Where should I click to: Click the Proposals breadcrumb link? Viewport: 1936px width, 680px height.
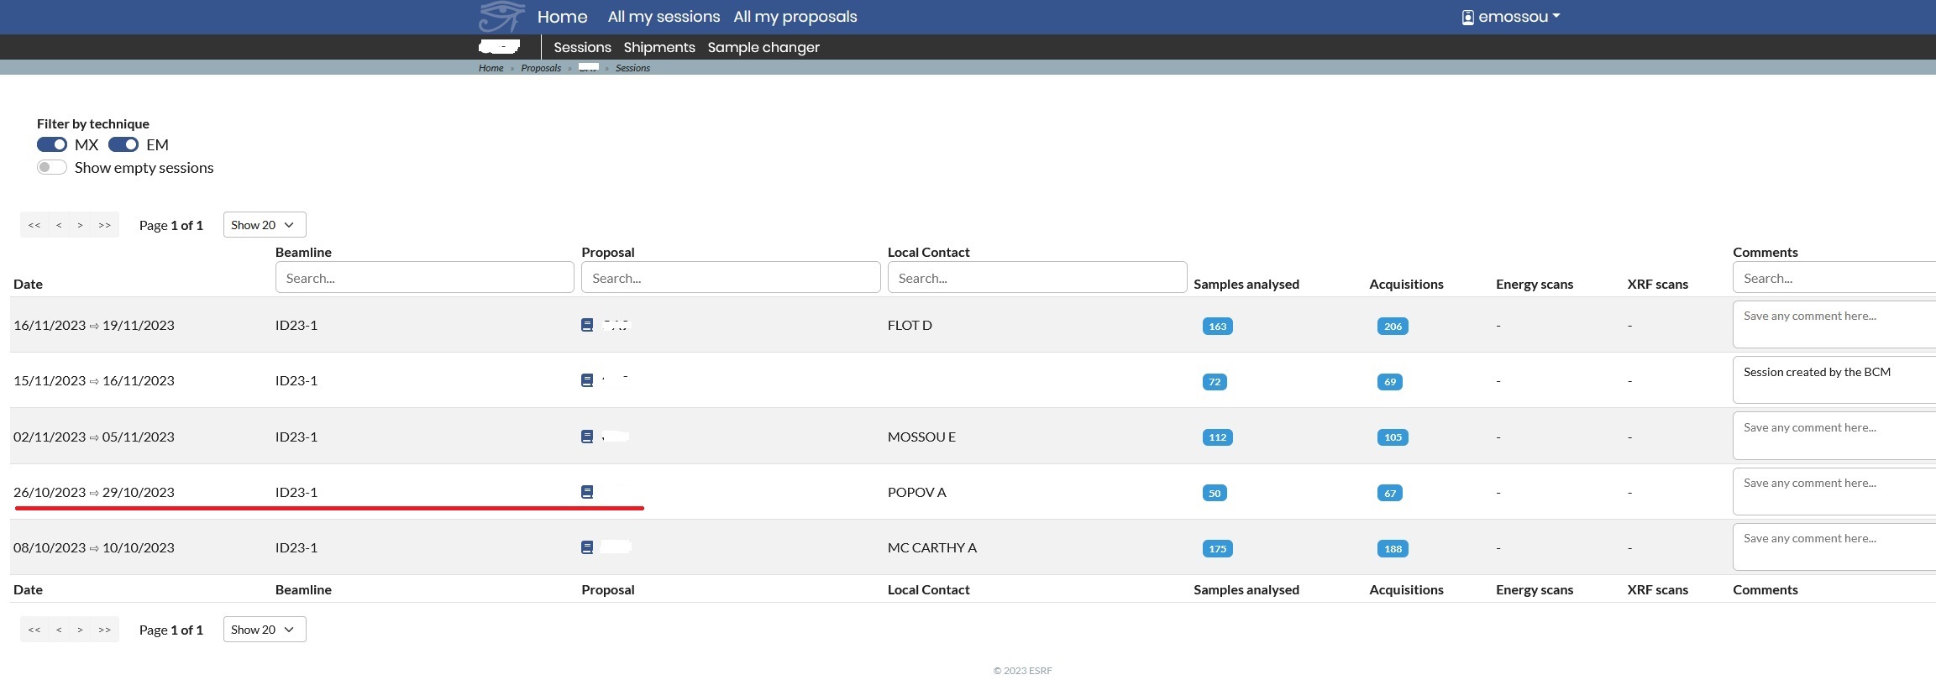pos(540,68)
